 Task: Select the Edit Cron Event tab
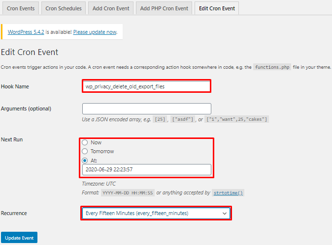pyautogui.click(x=217, y=8)
